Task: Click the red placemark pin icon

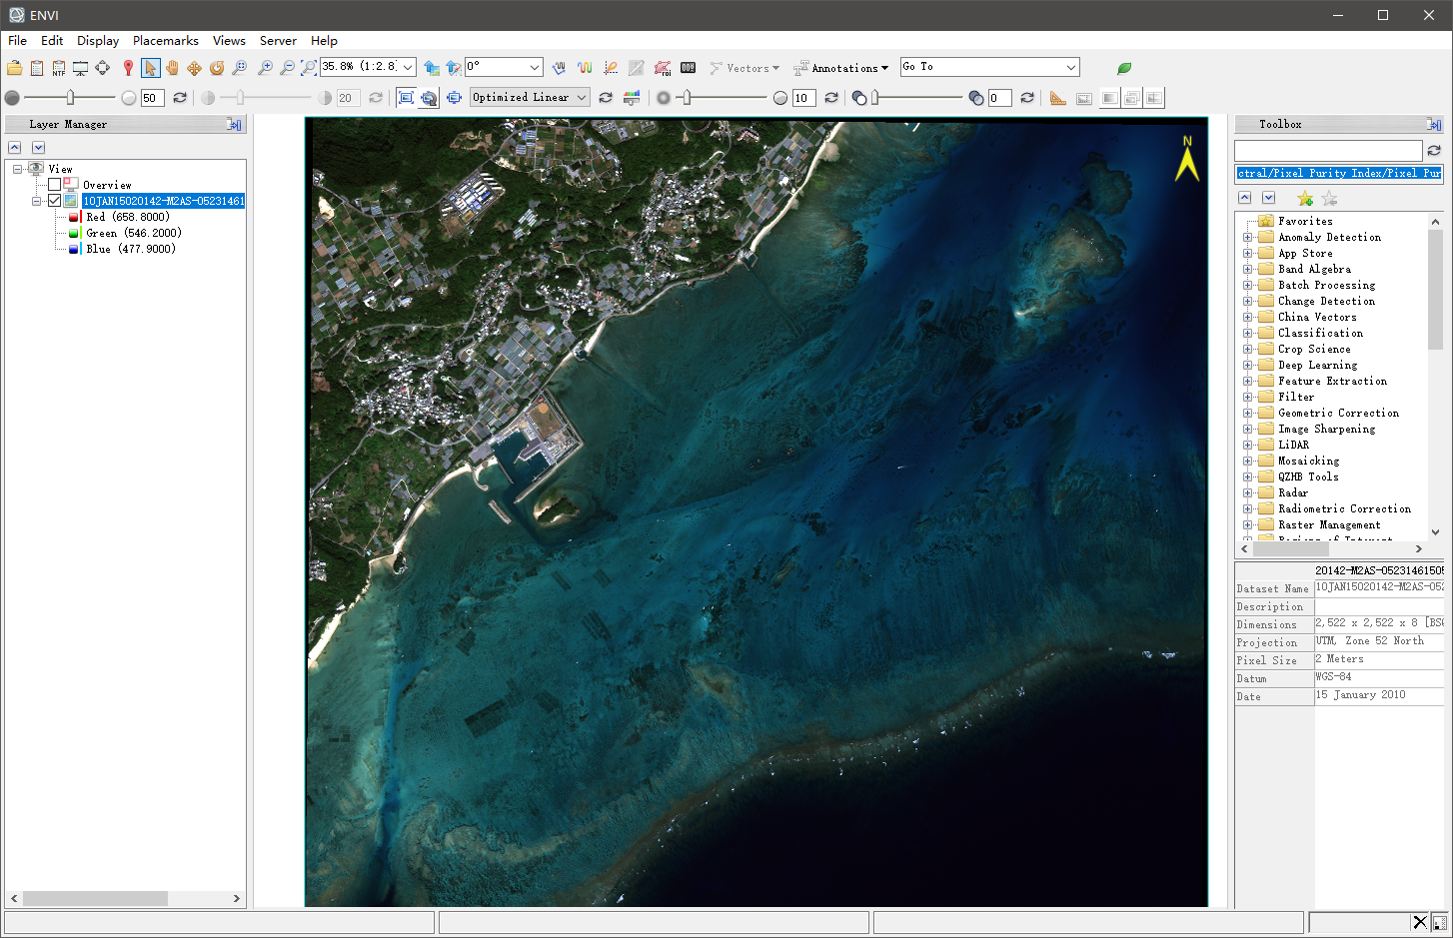Action: pyautogui.click(x=128, y=68)
